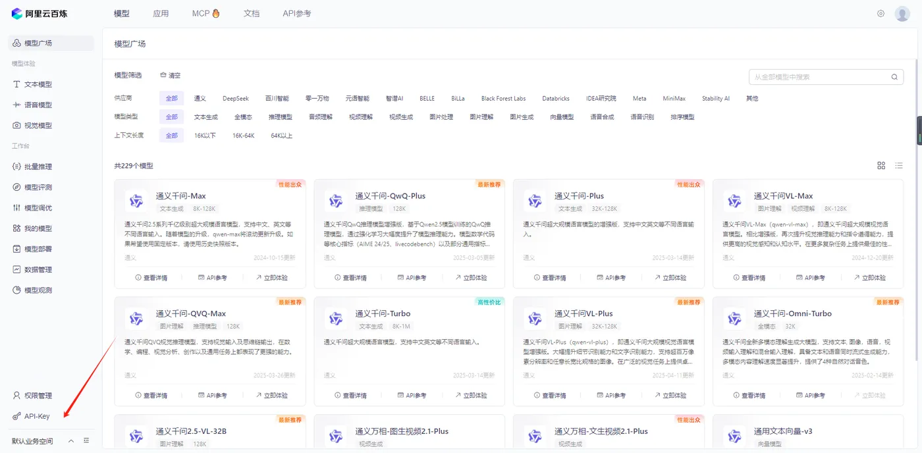
Task: Click the sidebar collapse icon beside 默认业务空间
Action: click(86, 440)
